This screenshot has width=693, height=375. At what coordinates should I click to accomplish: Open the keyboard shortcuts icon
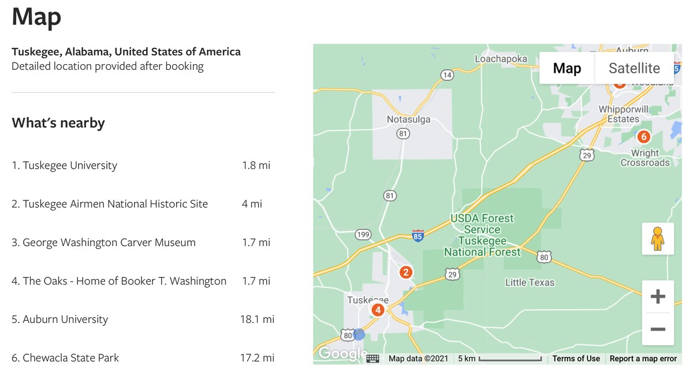372,358
